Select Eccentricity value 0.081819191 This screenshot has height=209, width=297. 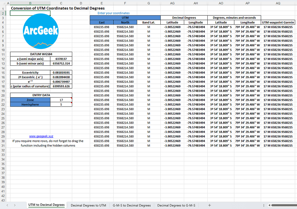[61, 73]
